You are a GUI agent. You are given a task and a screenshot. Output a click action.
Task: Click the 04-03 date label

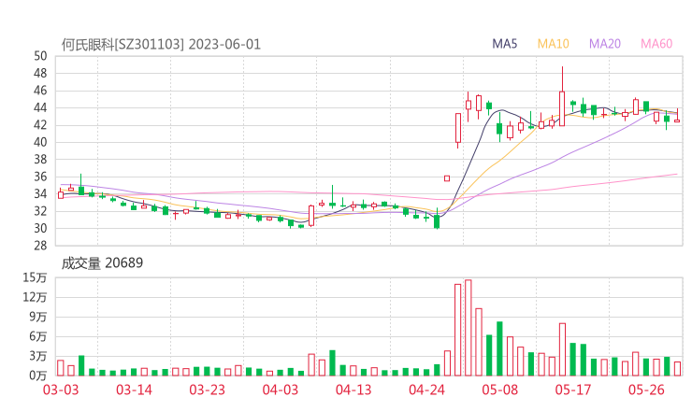281,390
